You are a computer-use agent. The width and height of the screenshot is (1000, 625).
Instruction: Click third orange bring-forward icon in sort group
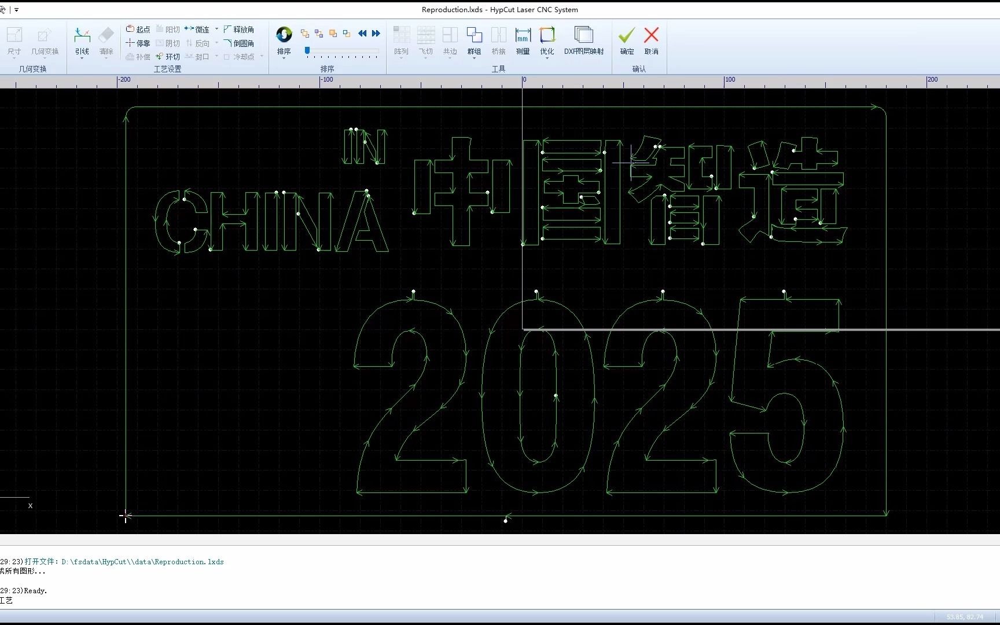pos(333,34)
